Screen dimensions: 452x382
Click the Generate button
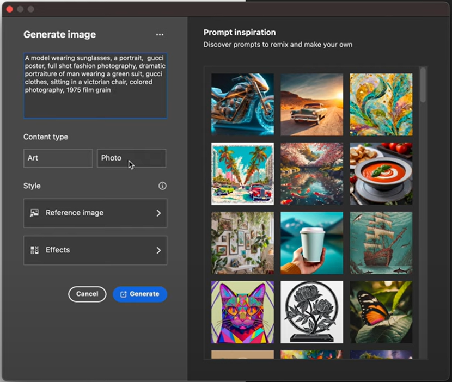tap(140, 294)
